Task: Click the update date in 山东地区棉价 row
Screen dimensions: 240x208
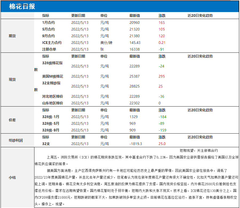Action: click(x=80, y=103)
